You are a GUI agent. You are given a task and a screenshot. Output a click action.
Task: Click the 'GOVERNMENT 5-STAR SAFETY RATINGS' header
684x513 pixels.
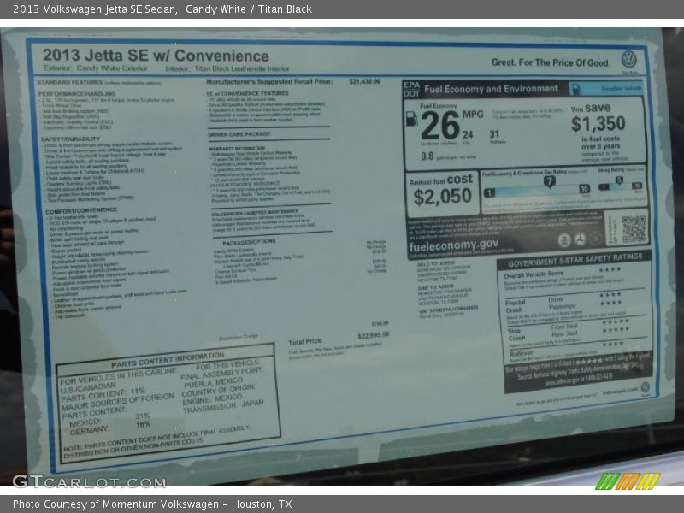pos(575,260)
